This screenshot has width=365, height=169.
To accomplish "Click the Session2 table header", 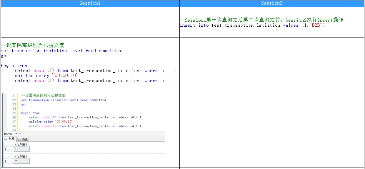I will click(271, 3).
